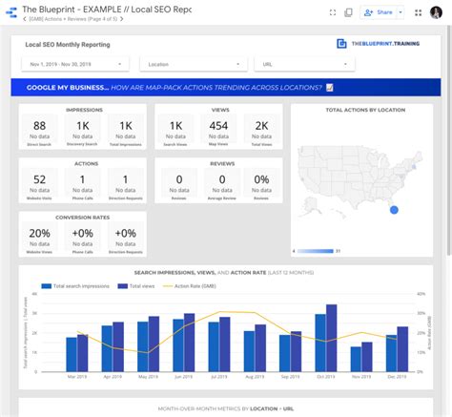Open the date range dropdown
This screenshot has height=417, width=452.
coord(75,64)
